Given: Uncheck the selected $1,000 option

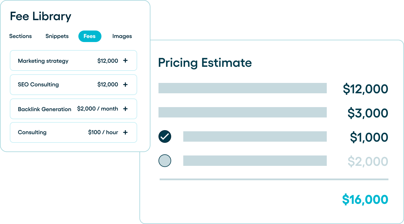Looking at the screenshot, I should coord(165,136).
